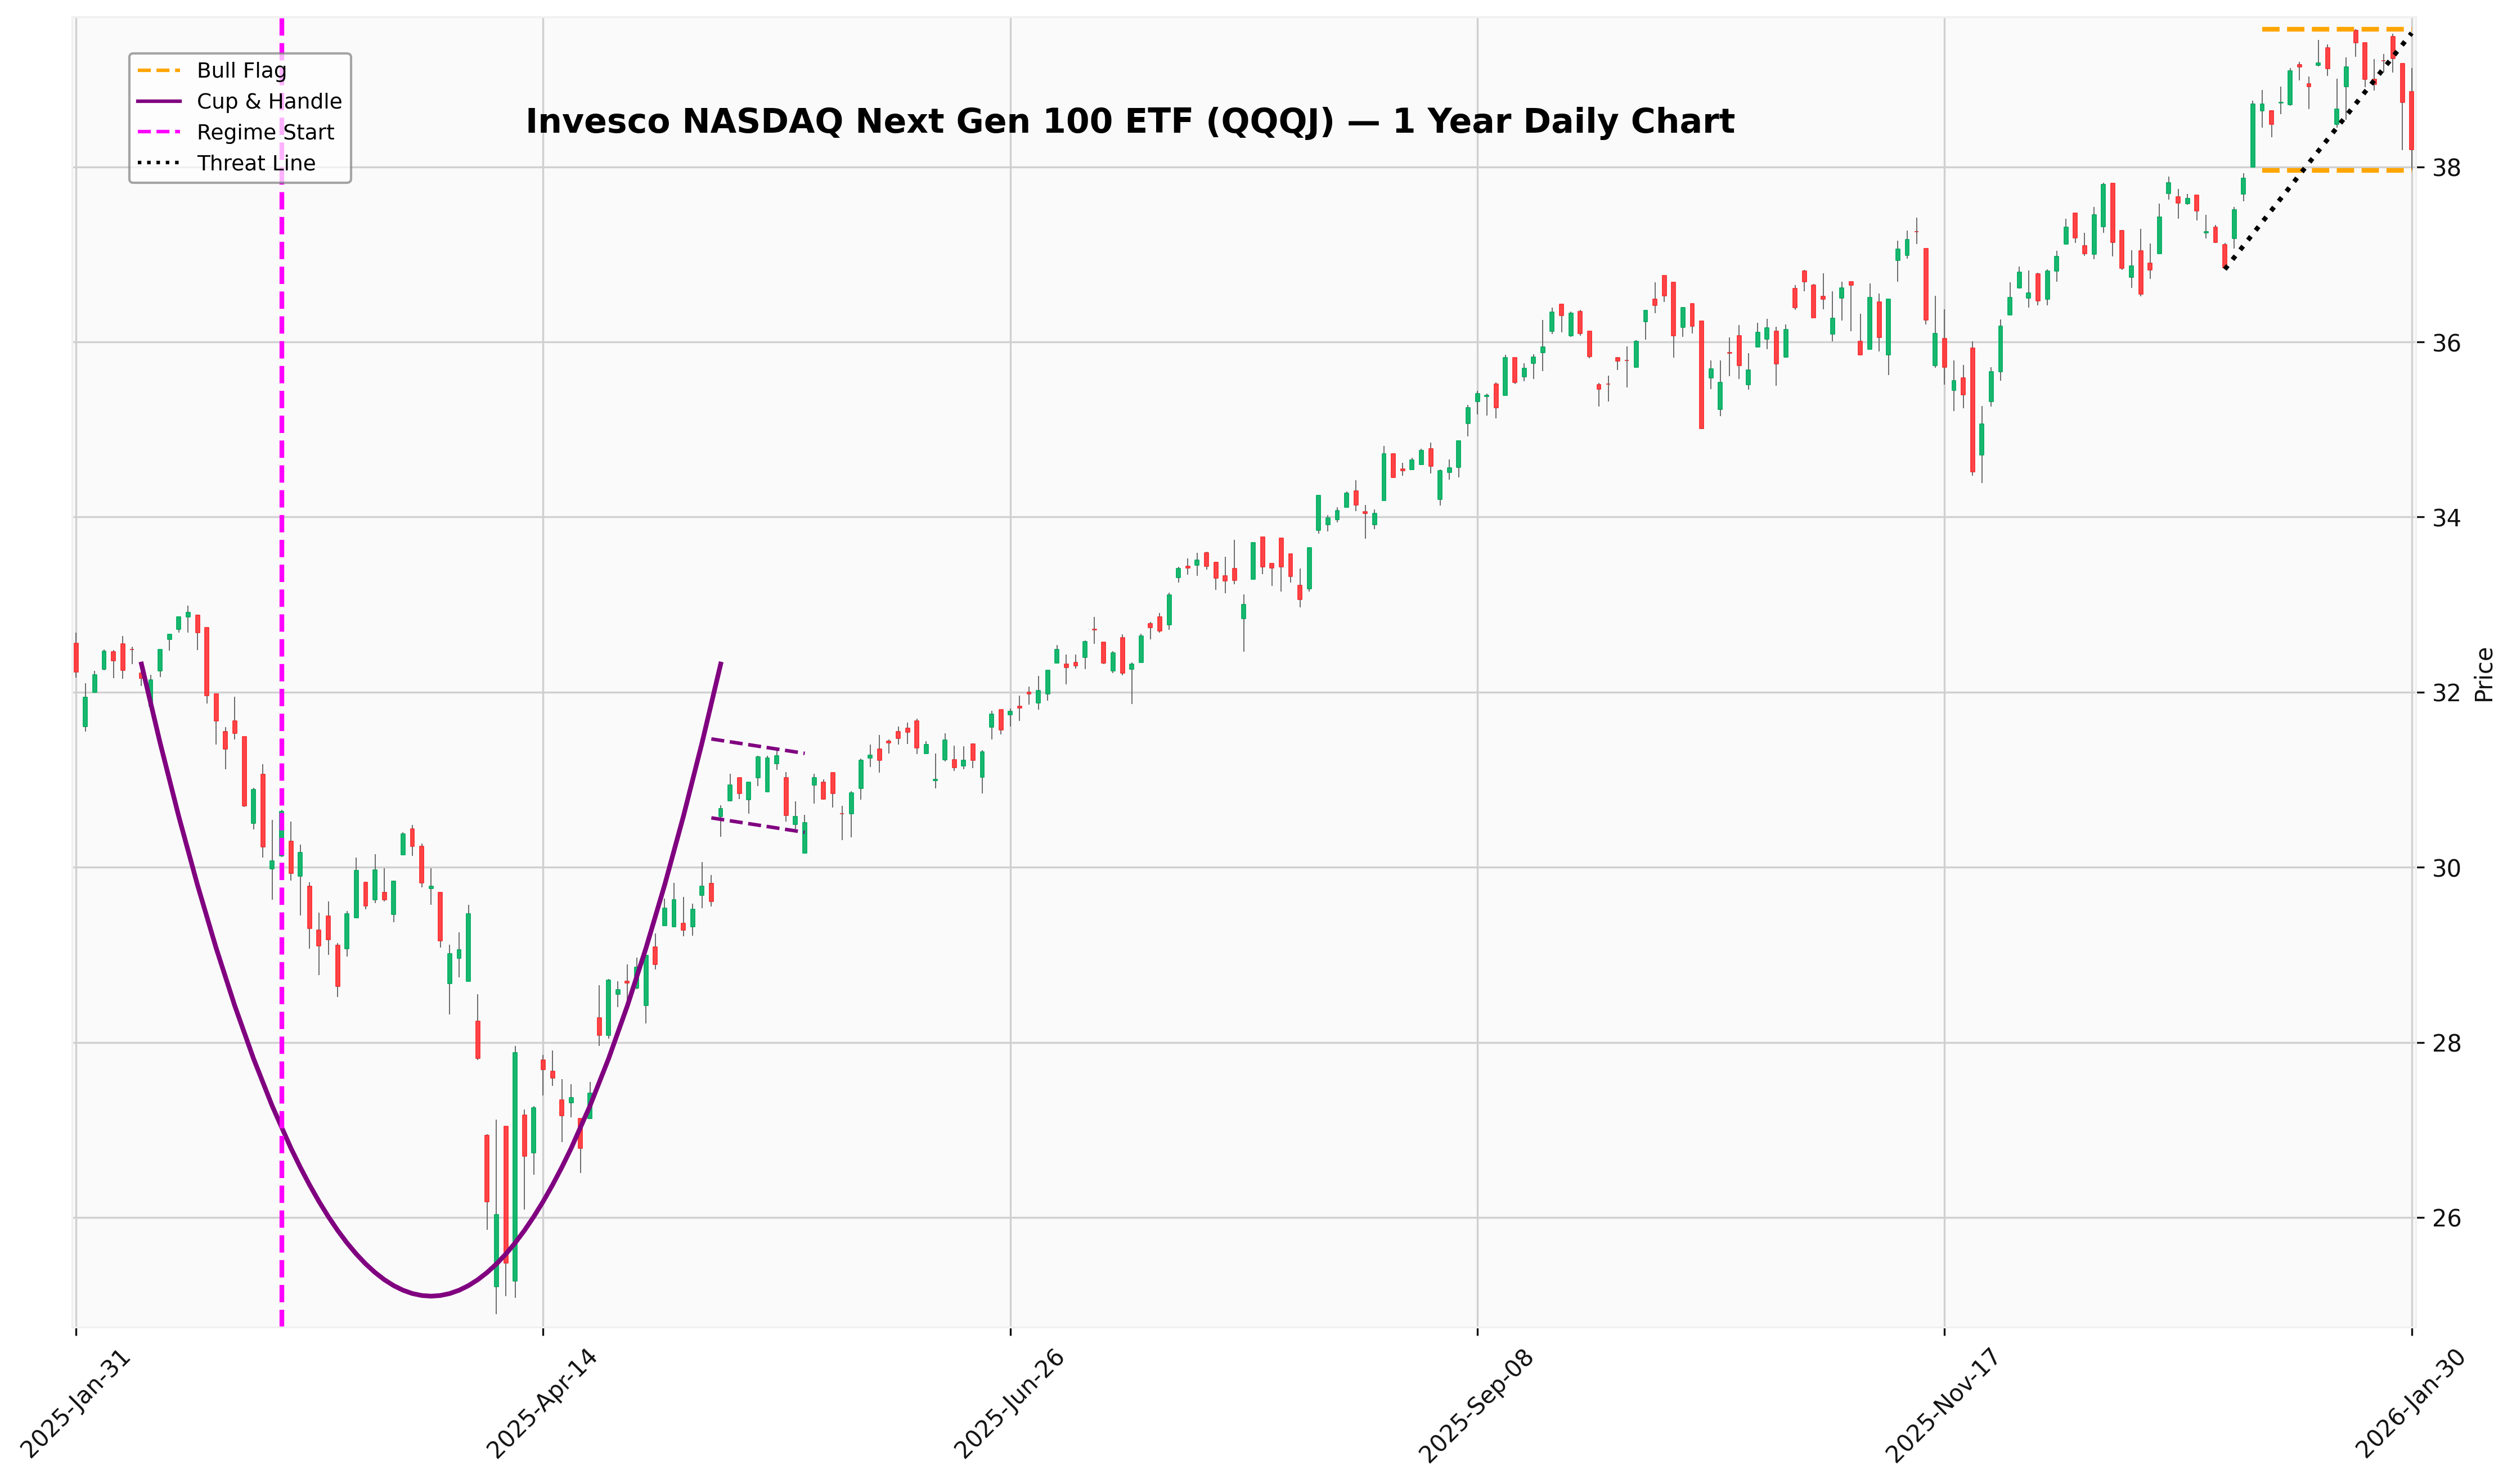The height and width of the screenshot is (1484, 2512).
Task: Click the Price y-axis label
Action: tap(2484, 675)
